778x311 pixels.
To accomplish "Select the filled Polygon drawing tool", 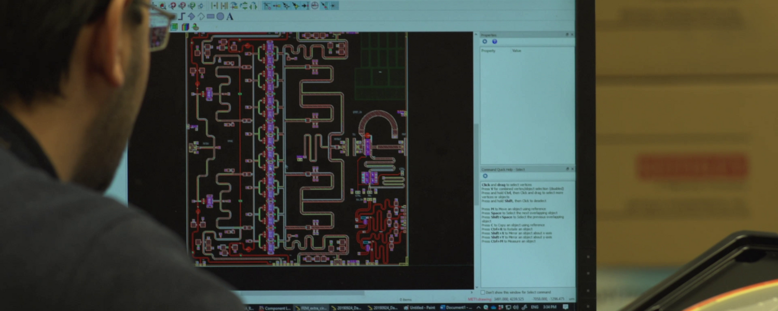I will (191, 17).
